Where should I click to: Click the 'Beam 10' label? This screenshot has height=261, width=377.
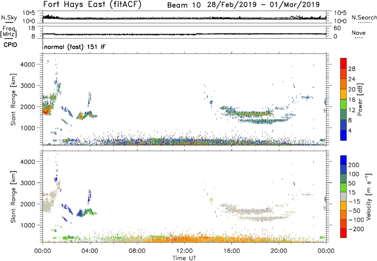184,5
